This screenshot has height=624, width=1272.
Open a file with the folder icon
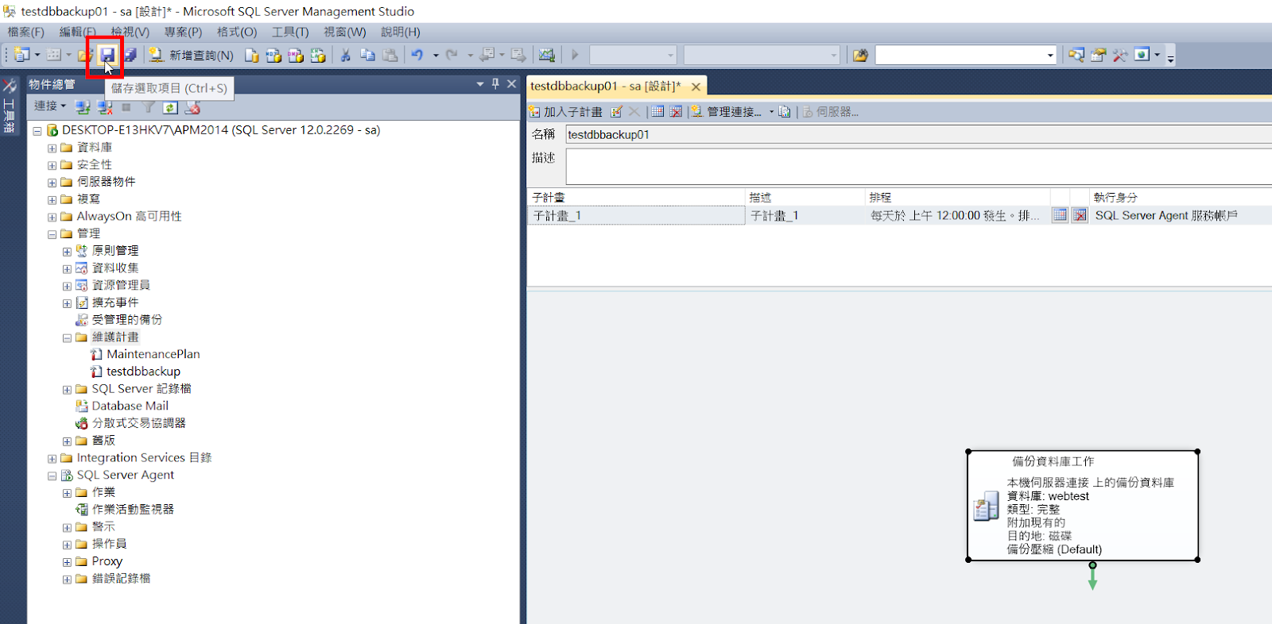[x=84, y=55]
